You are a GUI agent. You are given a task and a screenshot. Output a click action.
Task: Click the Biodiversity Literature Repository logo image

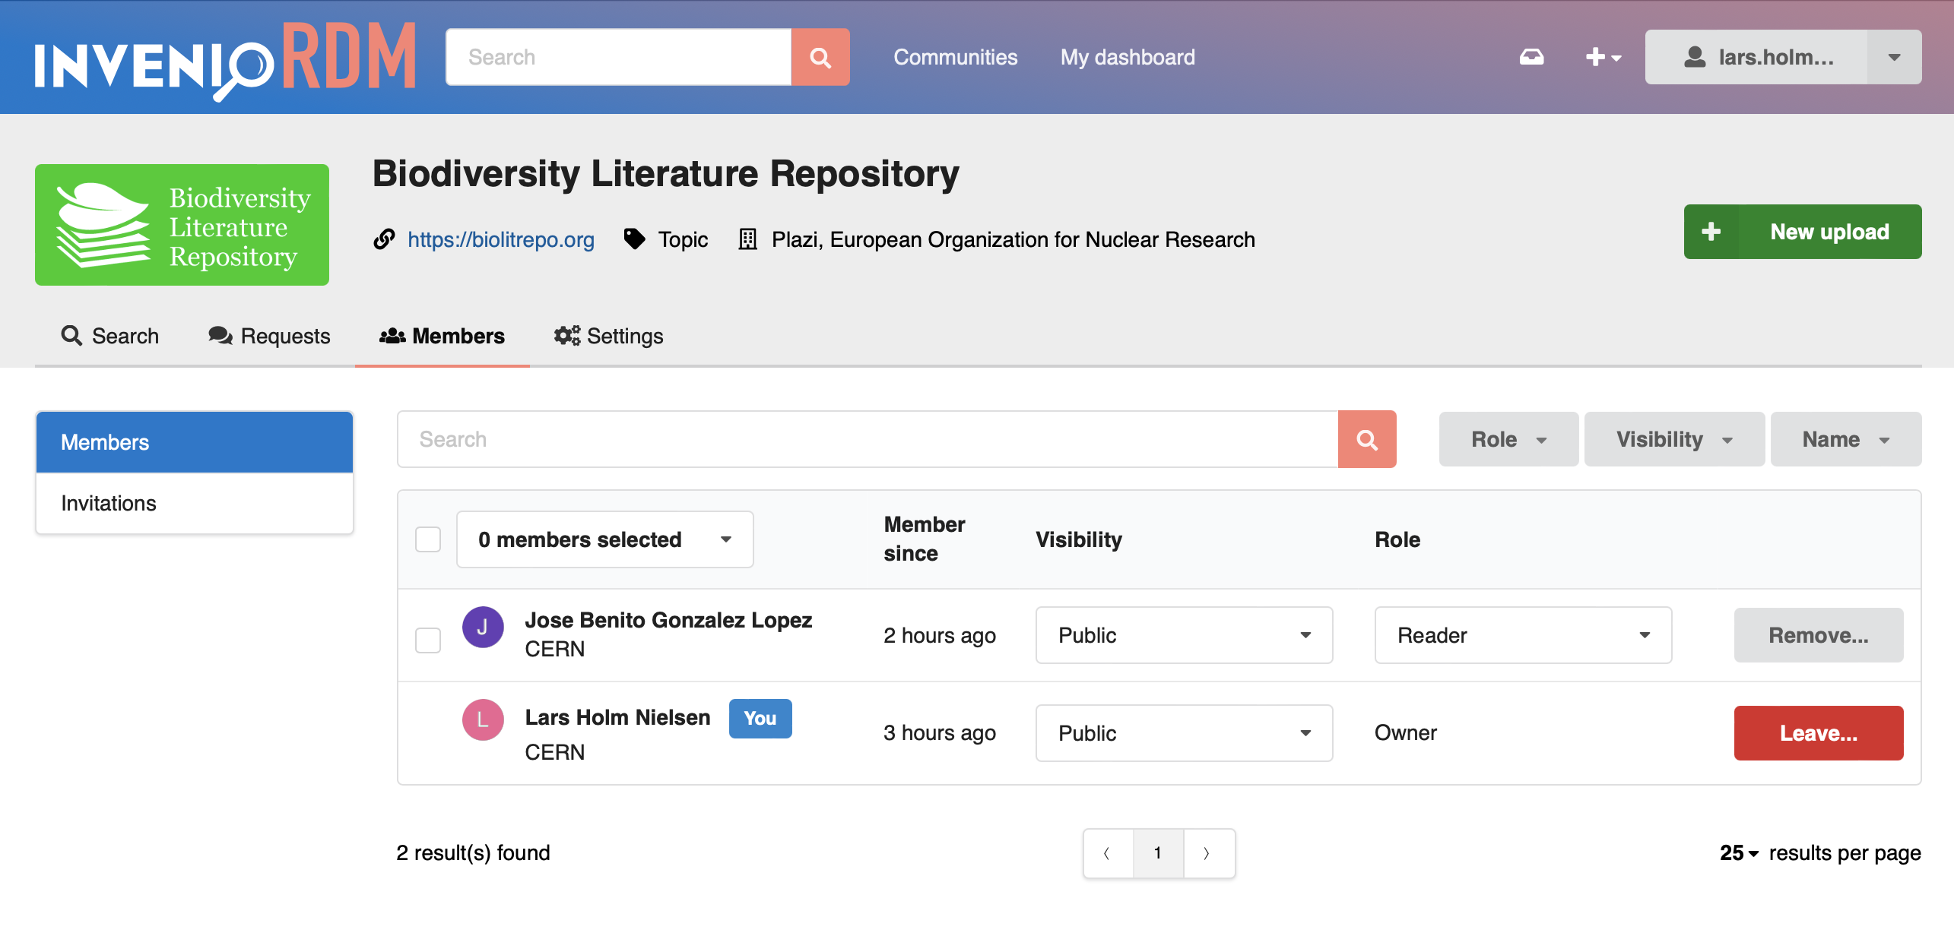tap(182, 225)
